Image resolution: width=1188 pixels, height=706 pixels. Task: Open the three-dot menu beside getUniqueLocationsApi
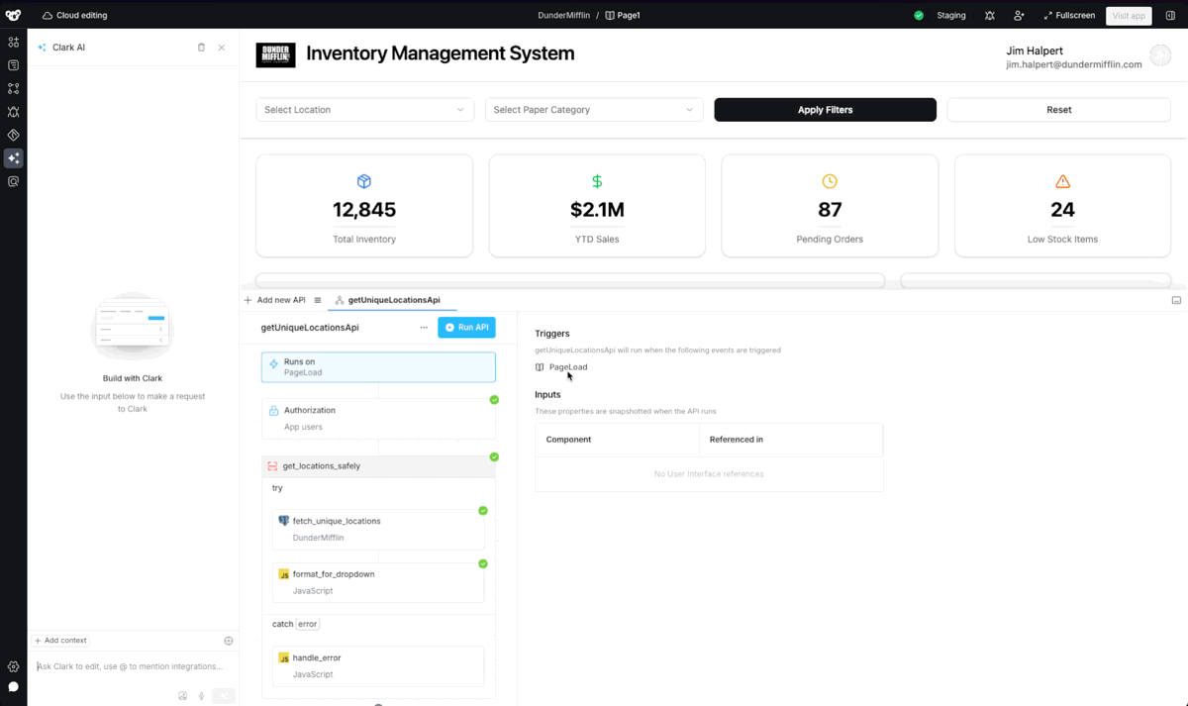pyautogui.click(x=424, y=328)
